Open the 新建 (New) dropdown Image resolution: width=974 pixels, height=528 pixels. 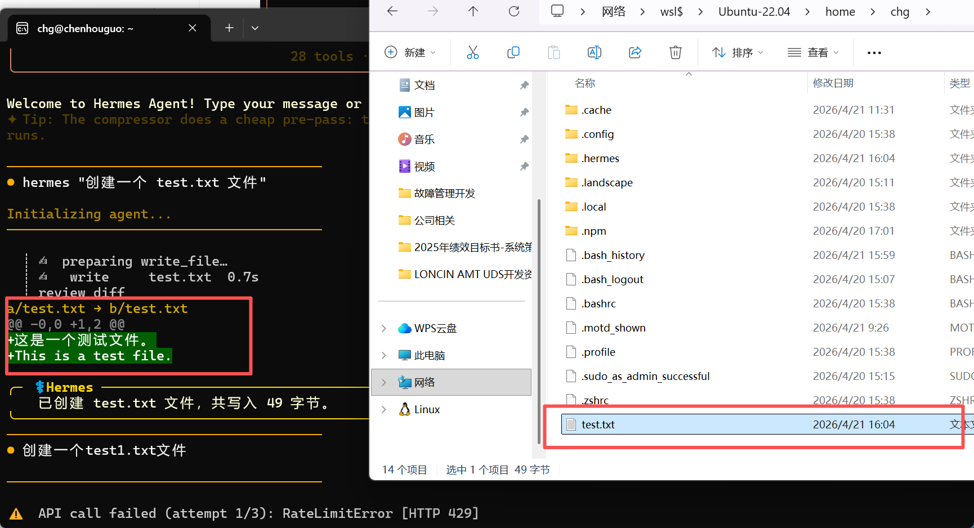pyautogui.click(x=410, y=52)
